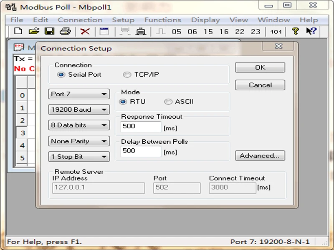334x250 pixels.
Task: Open the Connection menu
Action: pos(80,20)
